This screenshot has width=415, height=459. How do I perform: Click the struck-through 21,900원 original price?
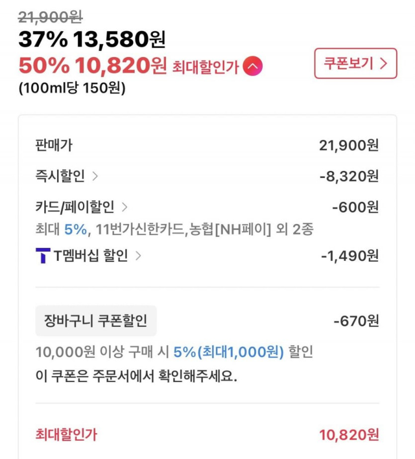tap(51, 18)
